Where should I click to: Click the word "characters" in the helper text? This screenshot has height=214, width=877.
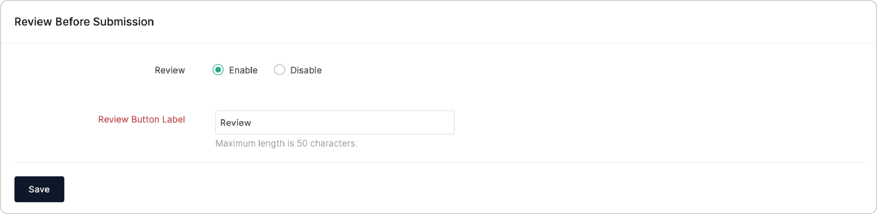[x=333, y=143]
